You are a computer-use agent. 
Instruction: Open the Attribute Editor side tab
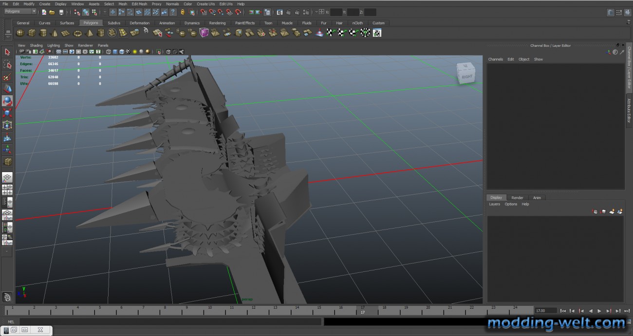(x=629, y=110)
